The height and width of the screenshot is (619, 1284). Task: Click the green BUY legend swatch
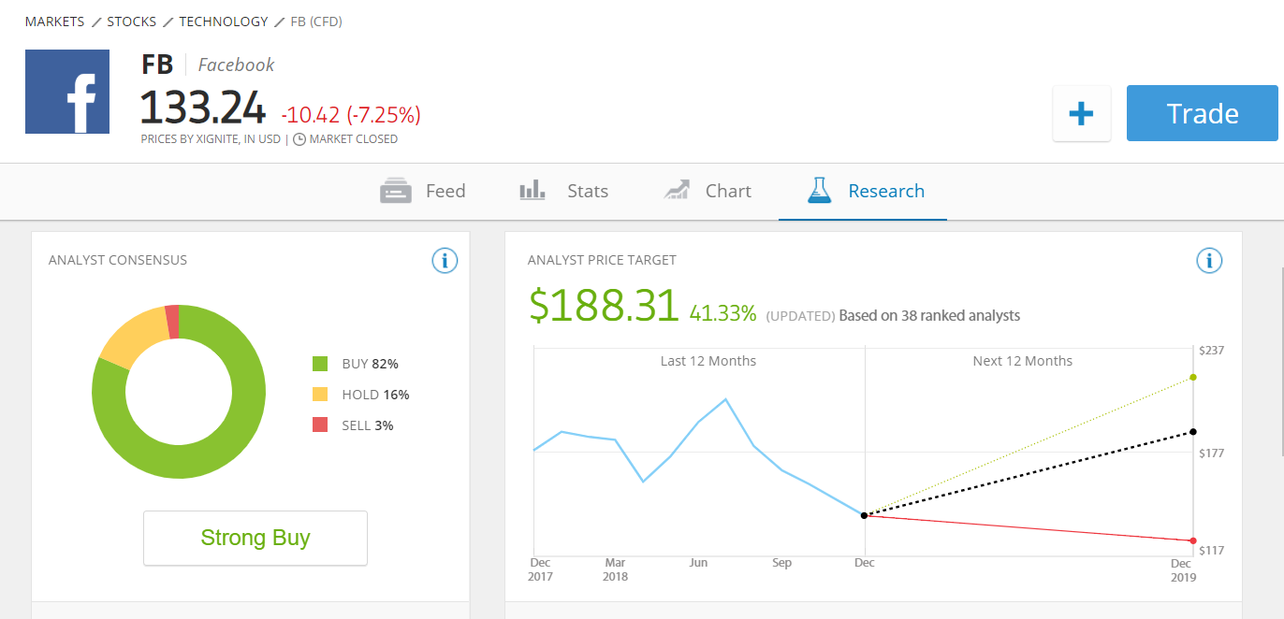[320, 364]
